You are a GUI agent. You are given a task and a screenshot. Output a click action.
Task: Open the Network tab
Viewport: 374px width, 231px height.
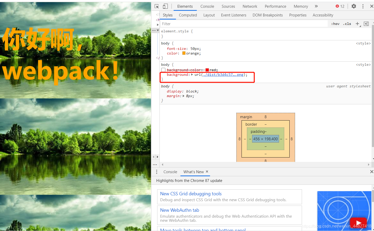(250, 6)
